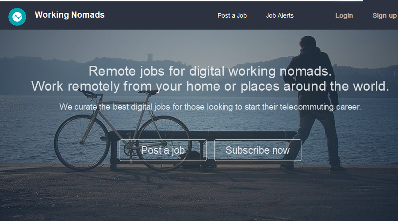Image resolution: width=398 pixels, height=221 pixels.
Task: Click the paved ground below the bench
Action: coord(199,195)
